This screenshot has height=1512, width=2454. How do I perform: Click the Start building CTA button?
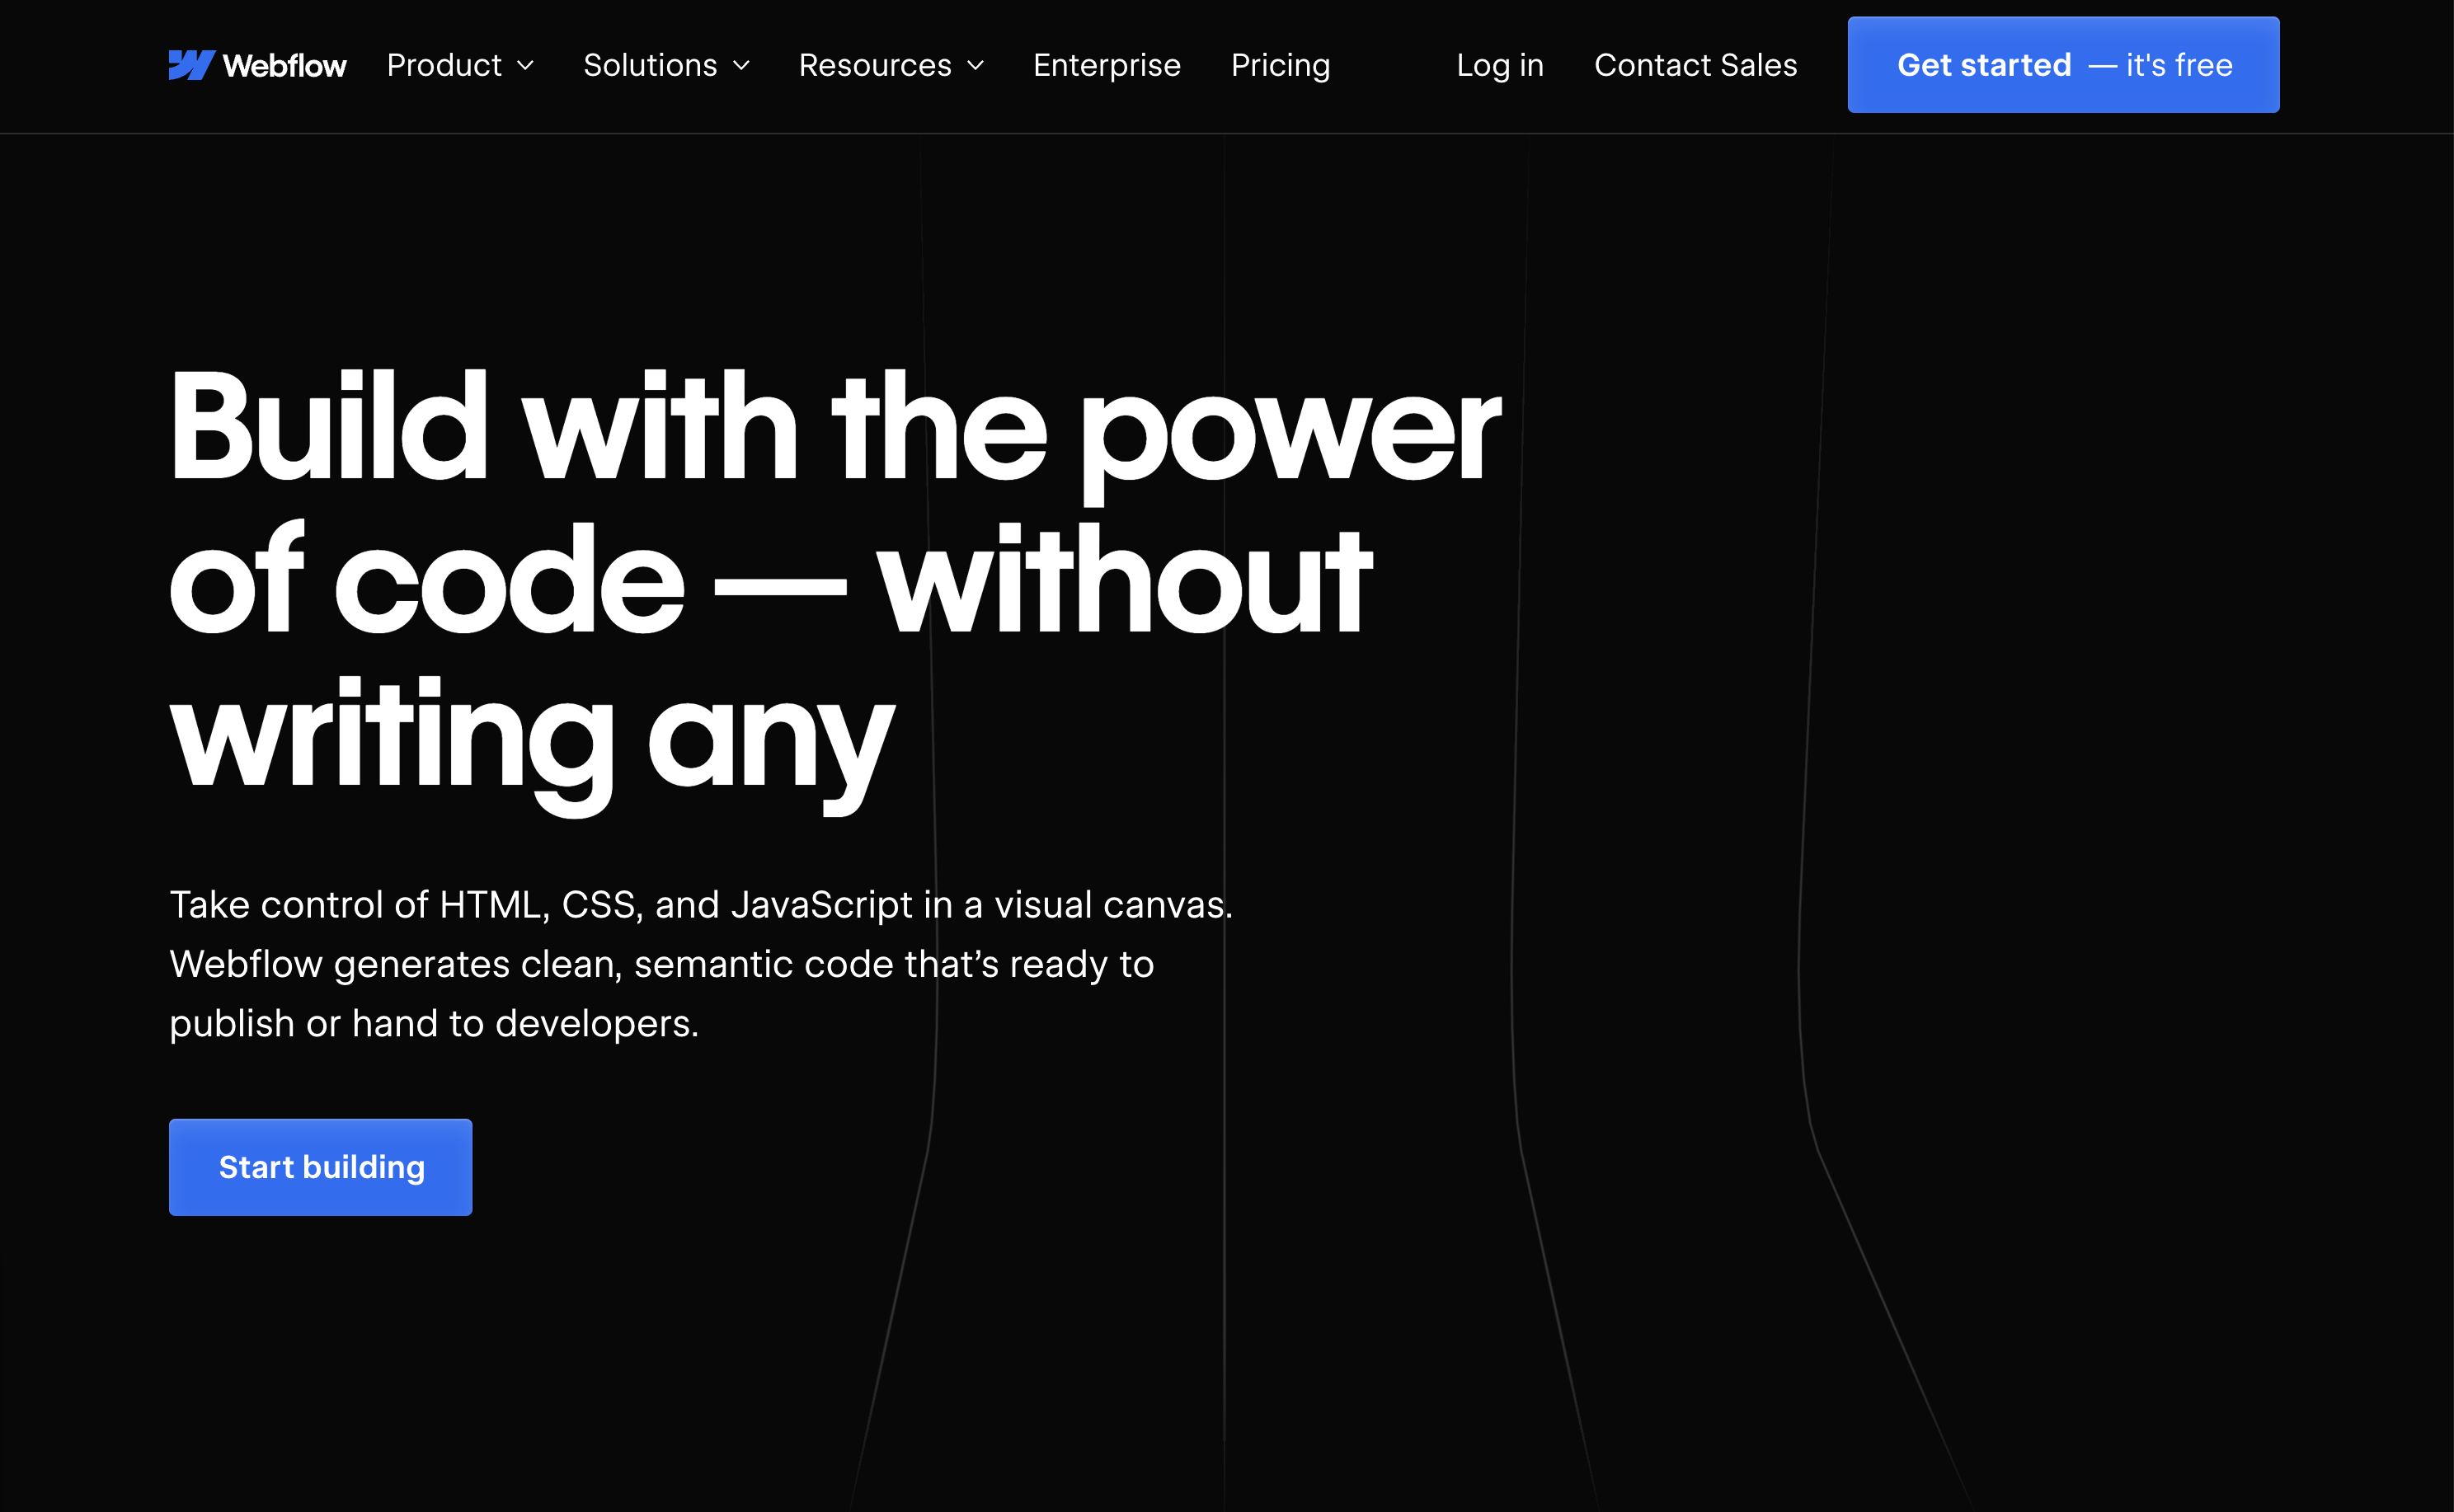tap(321, 1167)
